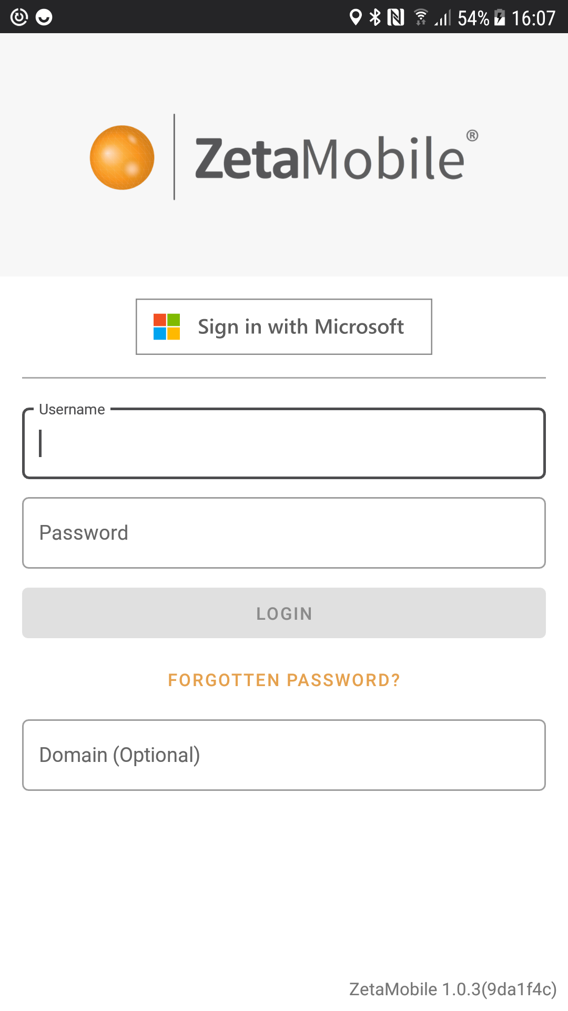Tap the smiley face notification icon
Screen dimensions: 568x1011
pos(44,17)
